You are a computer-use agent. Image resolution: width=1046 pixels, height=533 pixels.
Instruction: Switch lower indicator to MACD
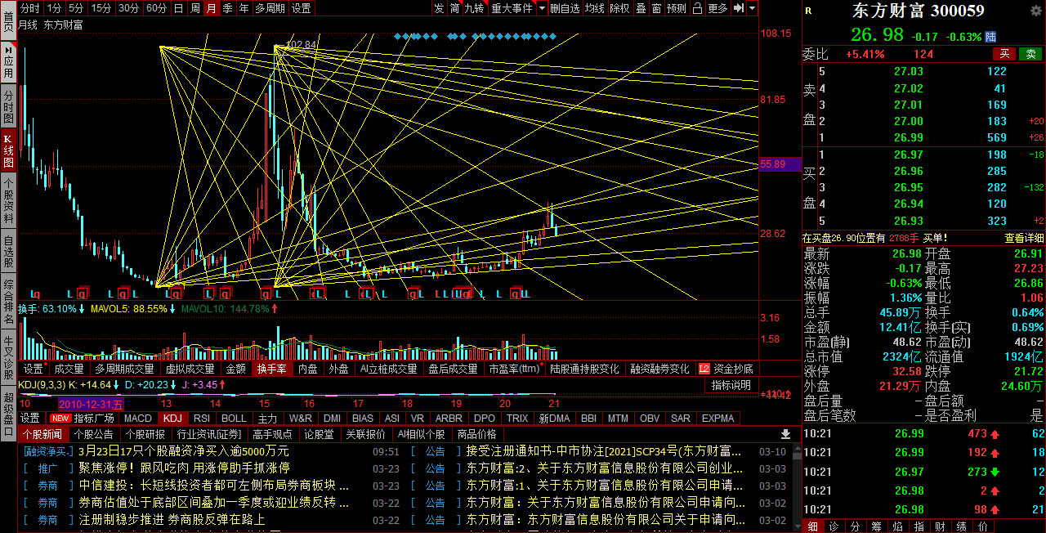[x=138, y=418]
